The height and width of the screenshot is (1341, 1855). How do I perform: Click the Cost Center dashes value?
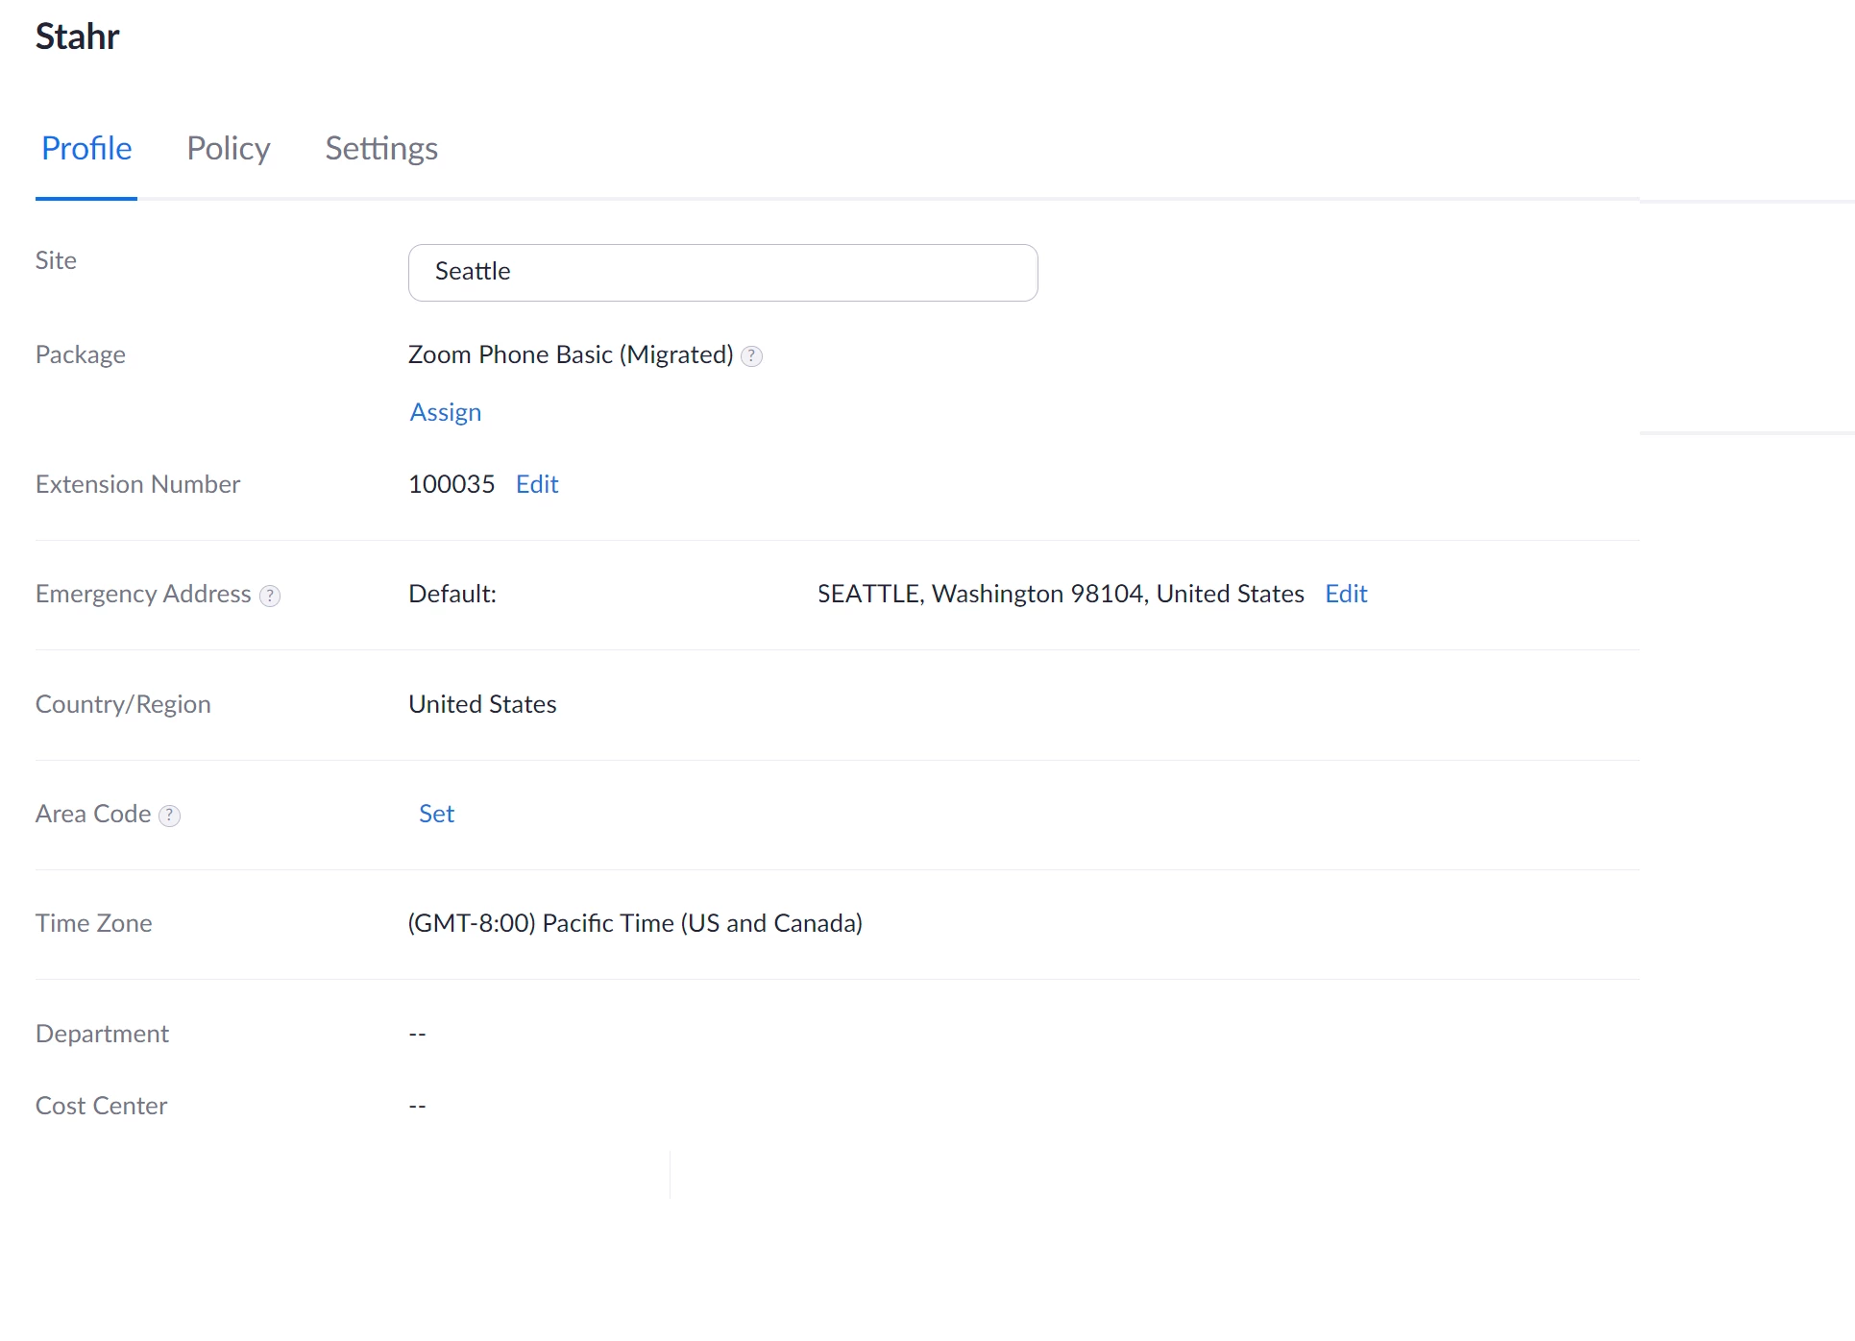(417, 1106)
